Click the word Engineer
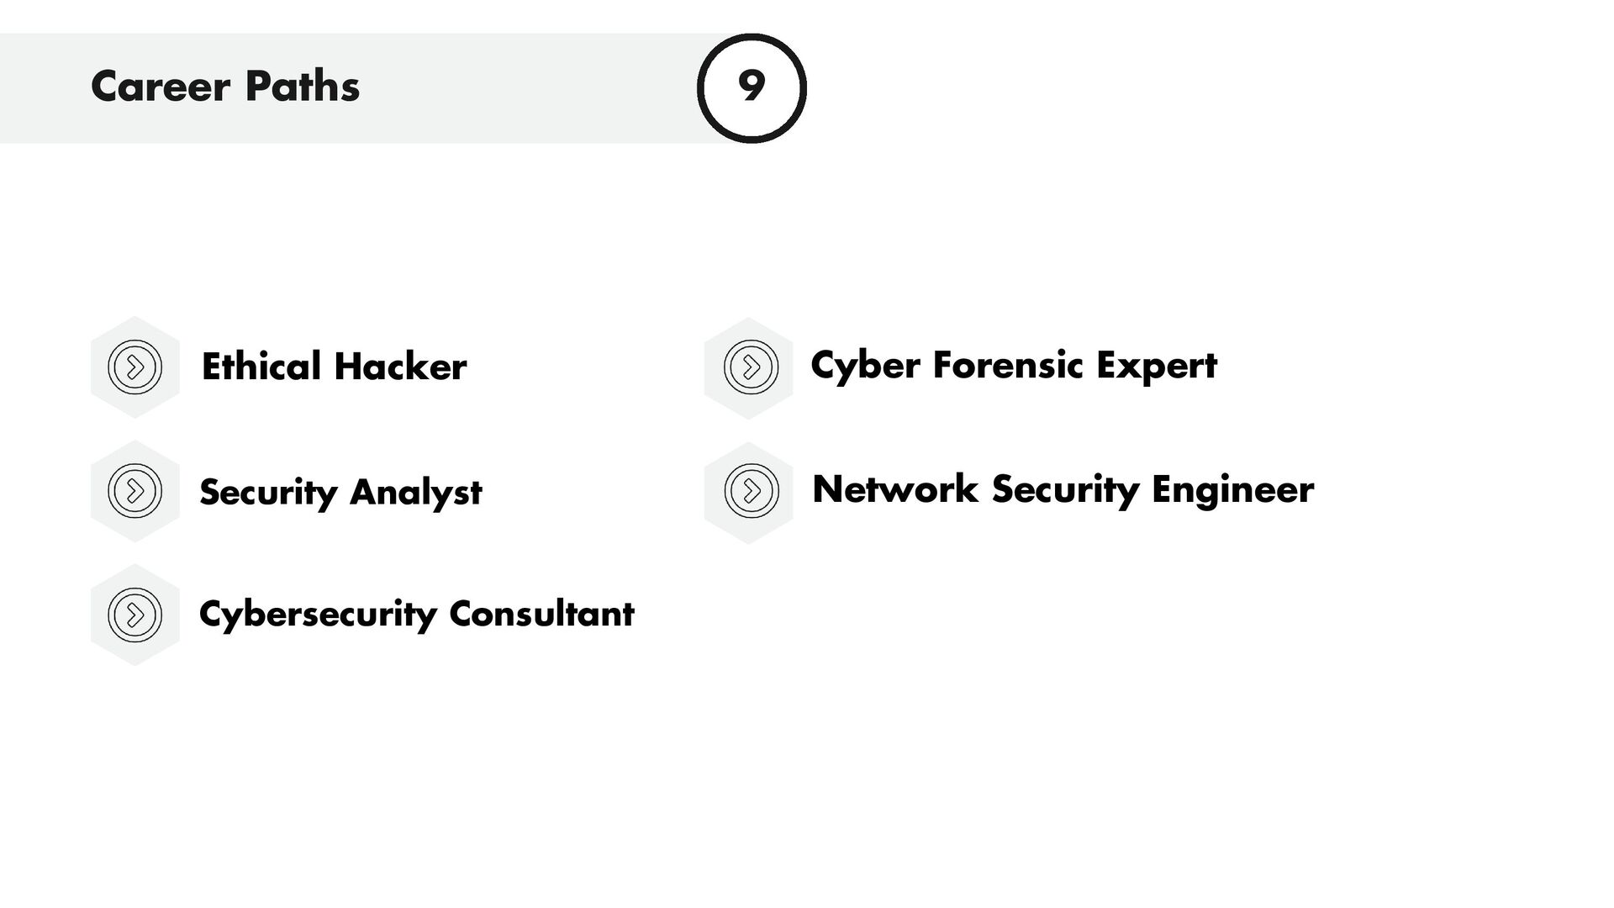The image size is (1614, 908). point(1232,489)
